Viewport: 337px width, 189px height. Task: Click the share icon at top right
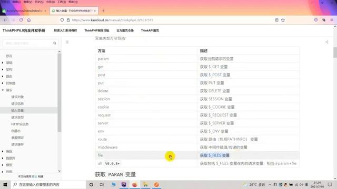pos(326,42)
